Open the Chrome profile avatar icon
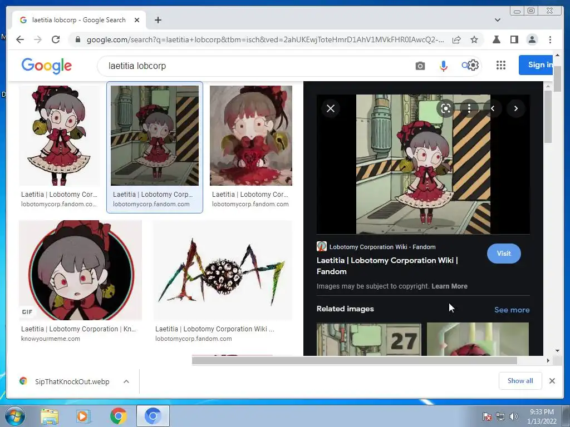The height and width of the screenshot is (427, 570). coord(532,39)
